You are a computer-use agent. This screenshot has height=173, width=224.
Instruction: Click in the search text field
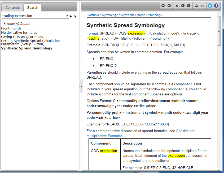[34, 16]
